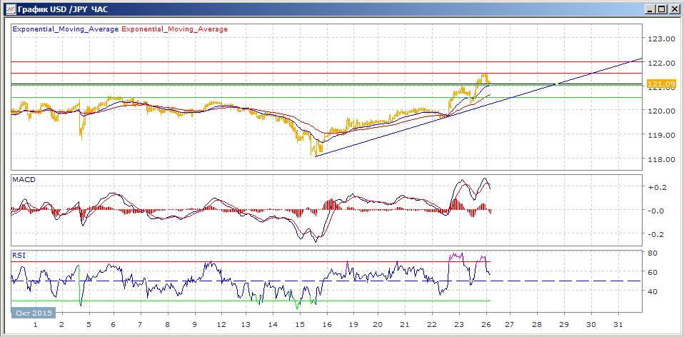This screenshot has width=684, height=337.
Task: Click the 118.00 price axis label
Action: 661,159
